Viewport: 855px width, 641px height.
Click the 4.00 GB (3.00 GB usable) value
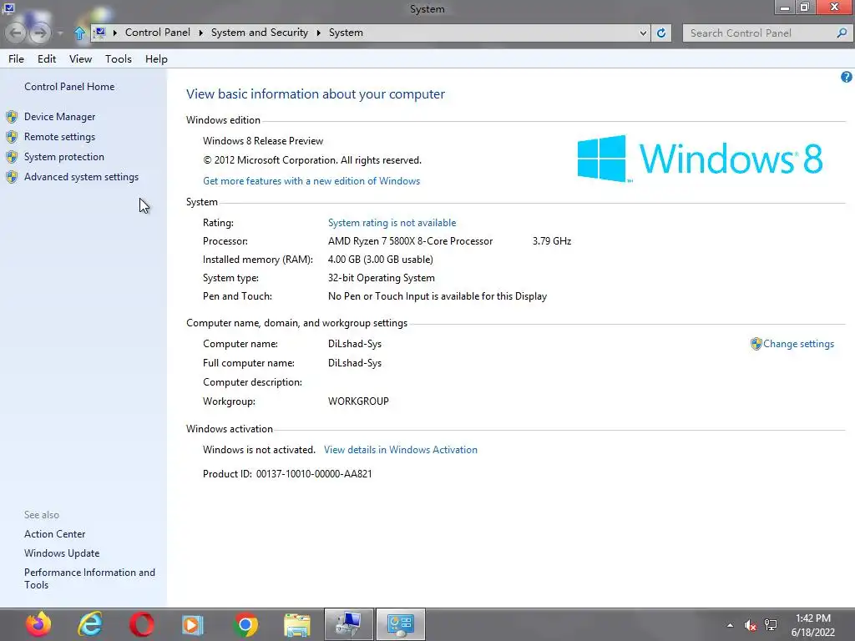[381, 260]
